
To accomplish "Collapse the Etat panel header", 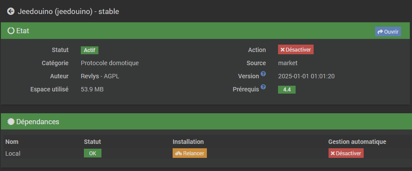I will 206,31.
